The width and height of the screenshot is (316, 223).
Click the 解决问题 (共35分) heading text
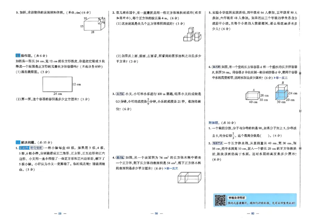[36, 142]
